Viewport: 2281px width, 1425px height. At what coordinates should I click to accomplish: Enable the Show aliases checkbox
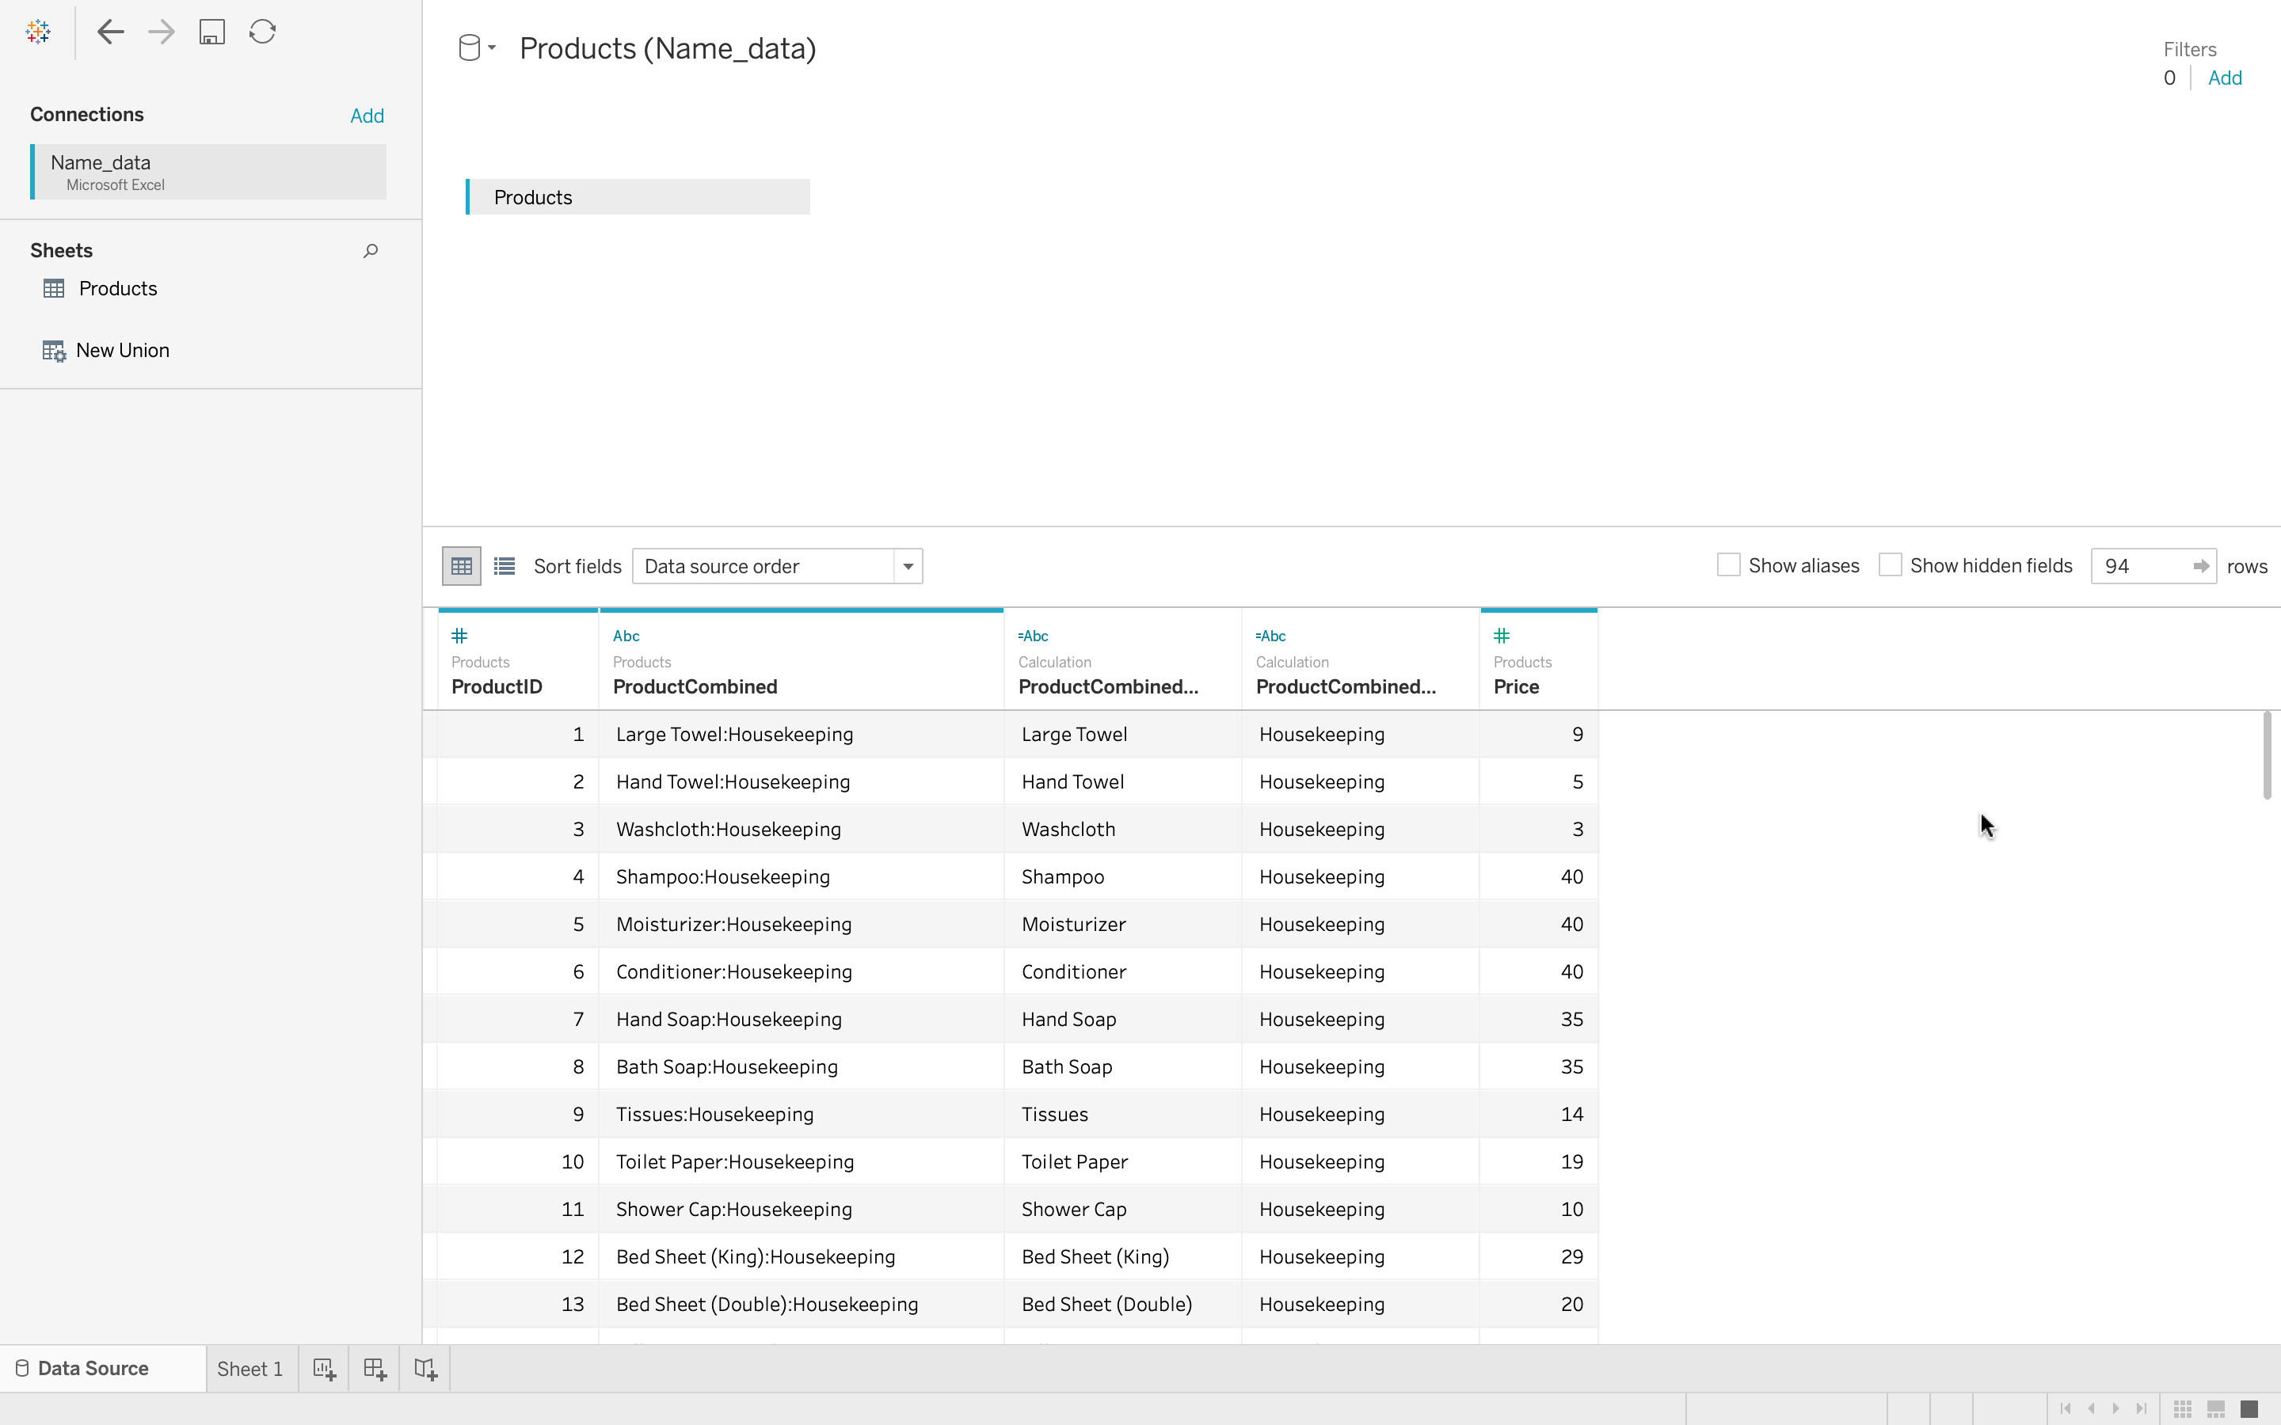tap(1727, 565)
